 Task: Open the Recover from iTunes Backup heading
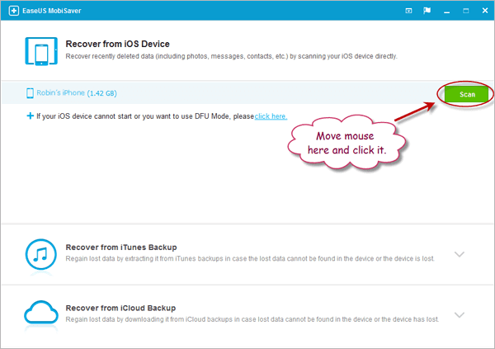120,247
